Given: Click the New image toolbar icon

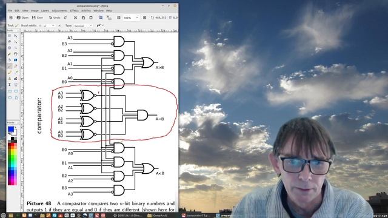Looking at the screenshot, I should [x=11, y=18].
